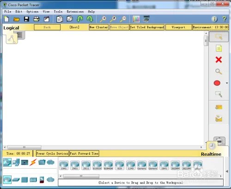Save the topology with the floppy disk icon

26,19
